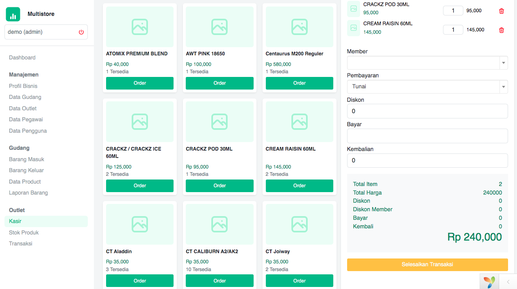
Task: Click the Bayar payment amount field
Action: (427, 136)
